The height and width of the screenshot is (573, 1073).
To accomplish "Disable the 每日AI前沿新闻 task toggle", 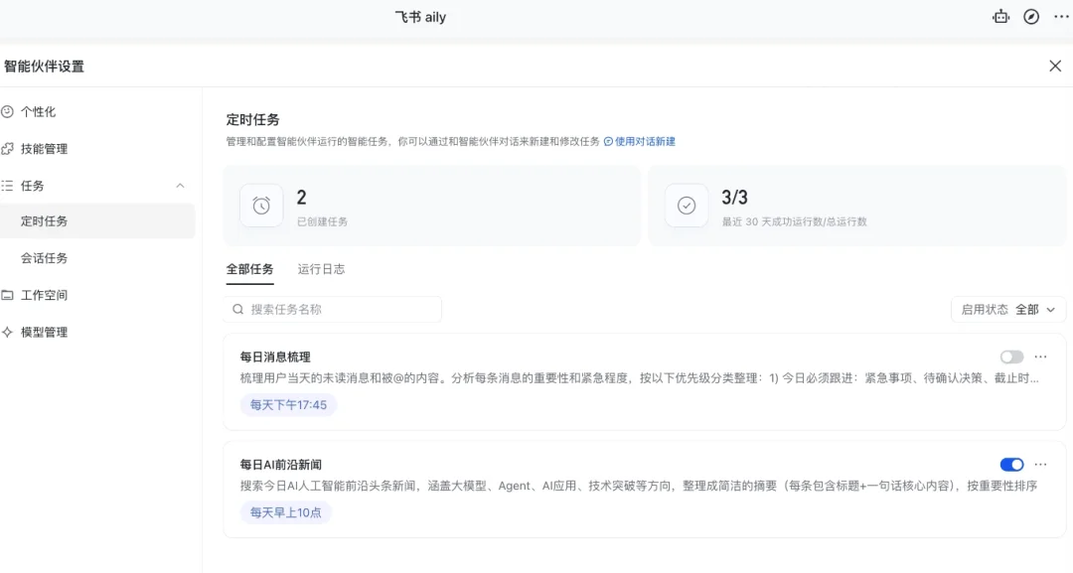I will 1011,464.
